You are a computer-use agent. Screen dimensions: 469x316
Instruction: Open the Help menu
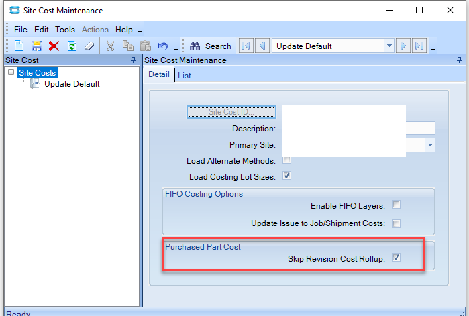coord(124,30)
